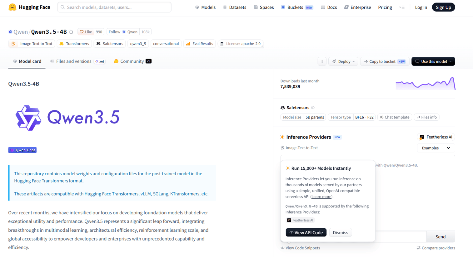Click the downloads last month sparkline chart
Screen dimensions: 473x257
(426, 84)
